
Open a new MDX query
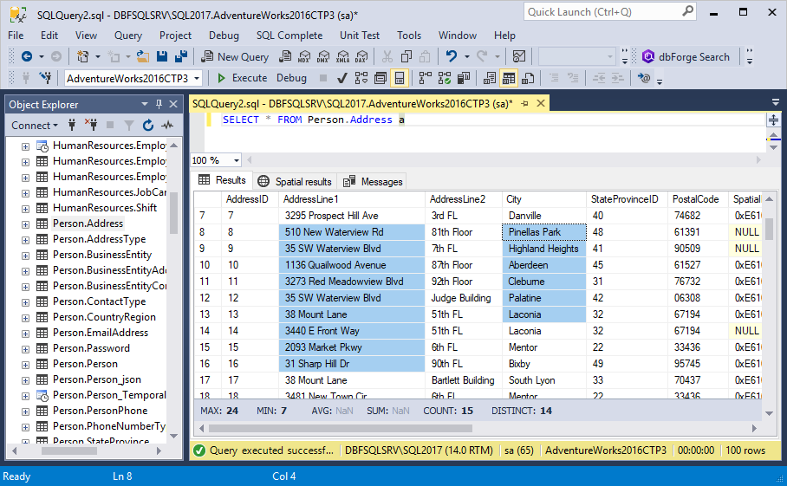[x=304, y=56]
